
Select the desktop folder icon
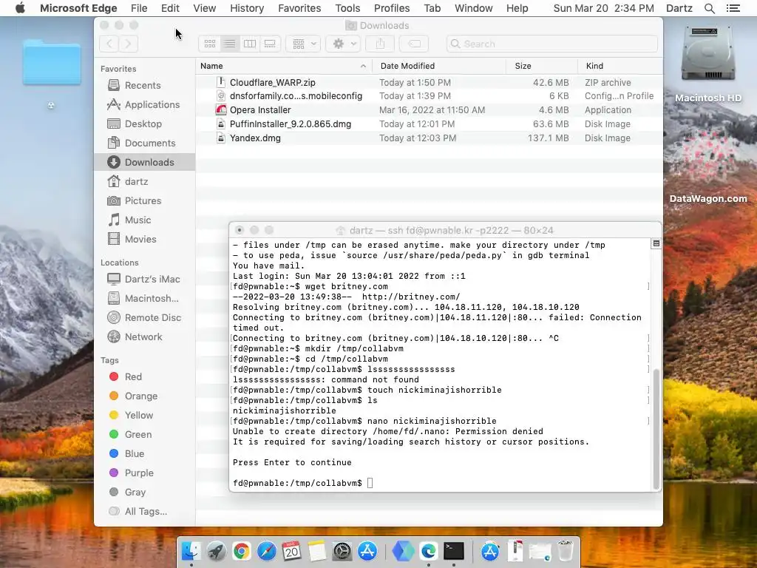52,63
